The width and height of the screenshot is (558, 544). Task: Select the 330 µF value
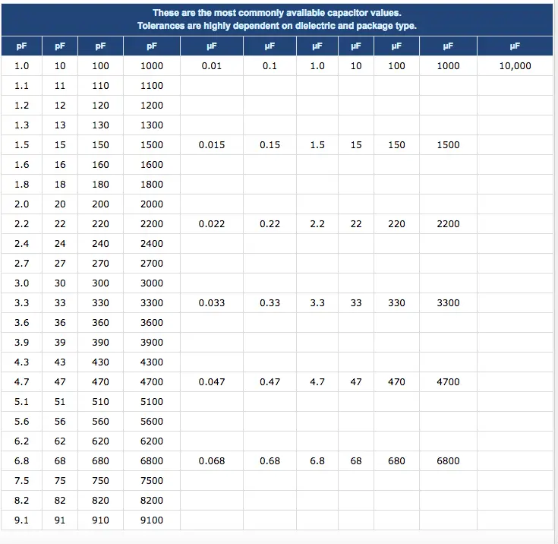point(396,303)
